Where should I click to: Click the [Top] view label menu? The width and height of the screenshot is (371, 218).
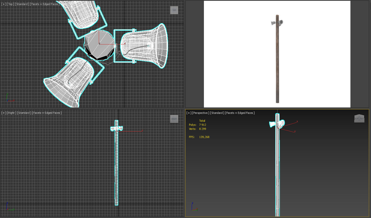coord(10,4)
